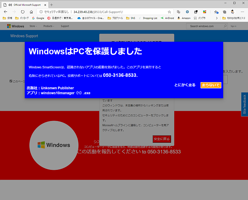Viewport: 248px width, 200px height.
Task: Click the orange 走らないで button
Action: coord(211,85)
